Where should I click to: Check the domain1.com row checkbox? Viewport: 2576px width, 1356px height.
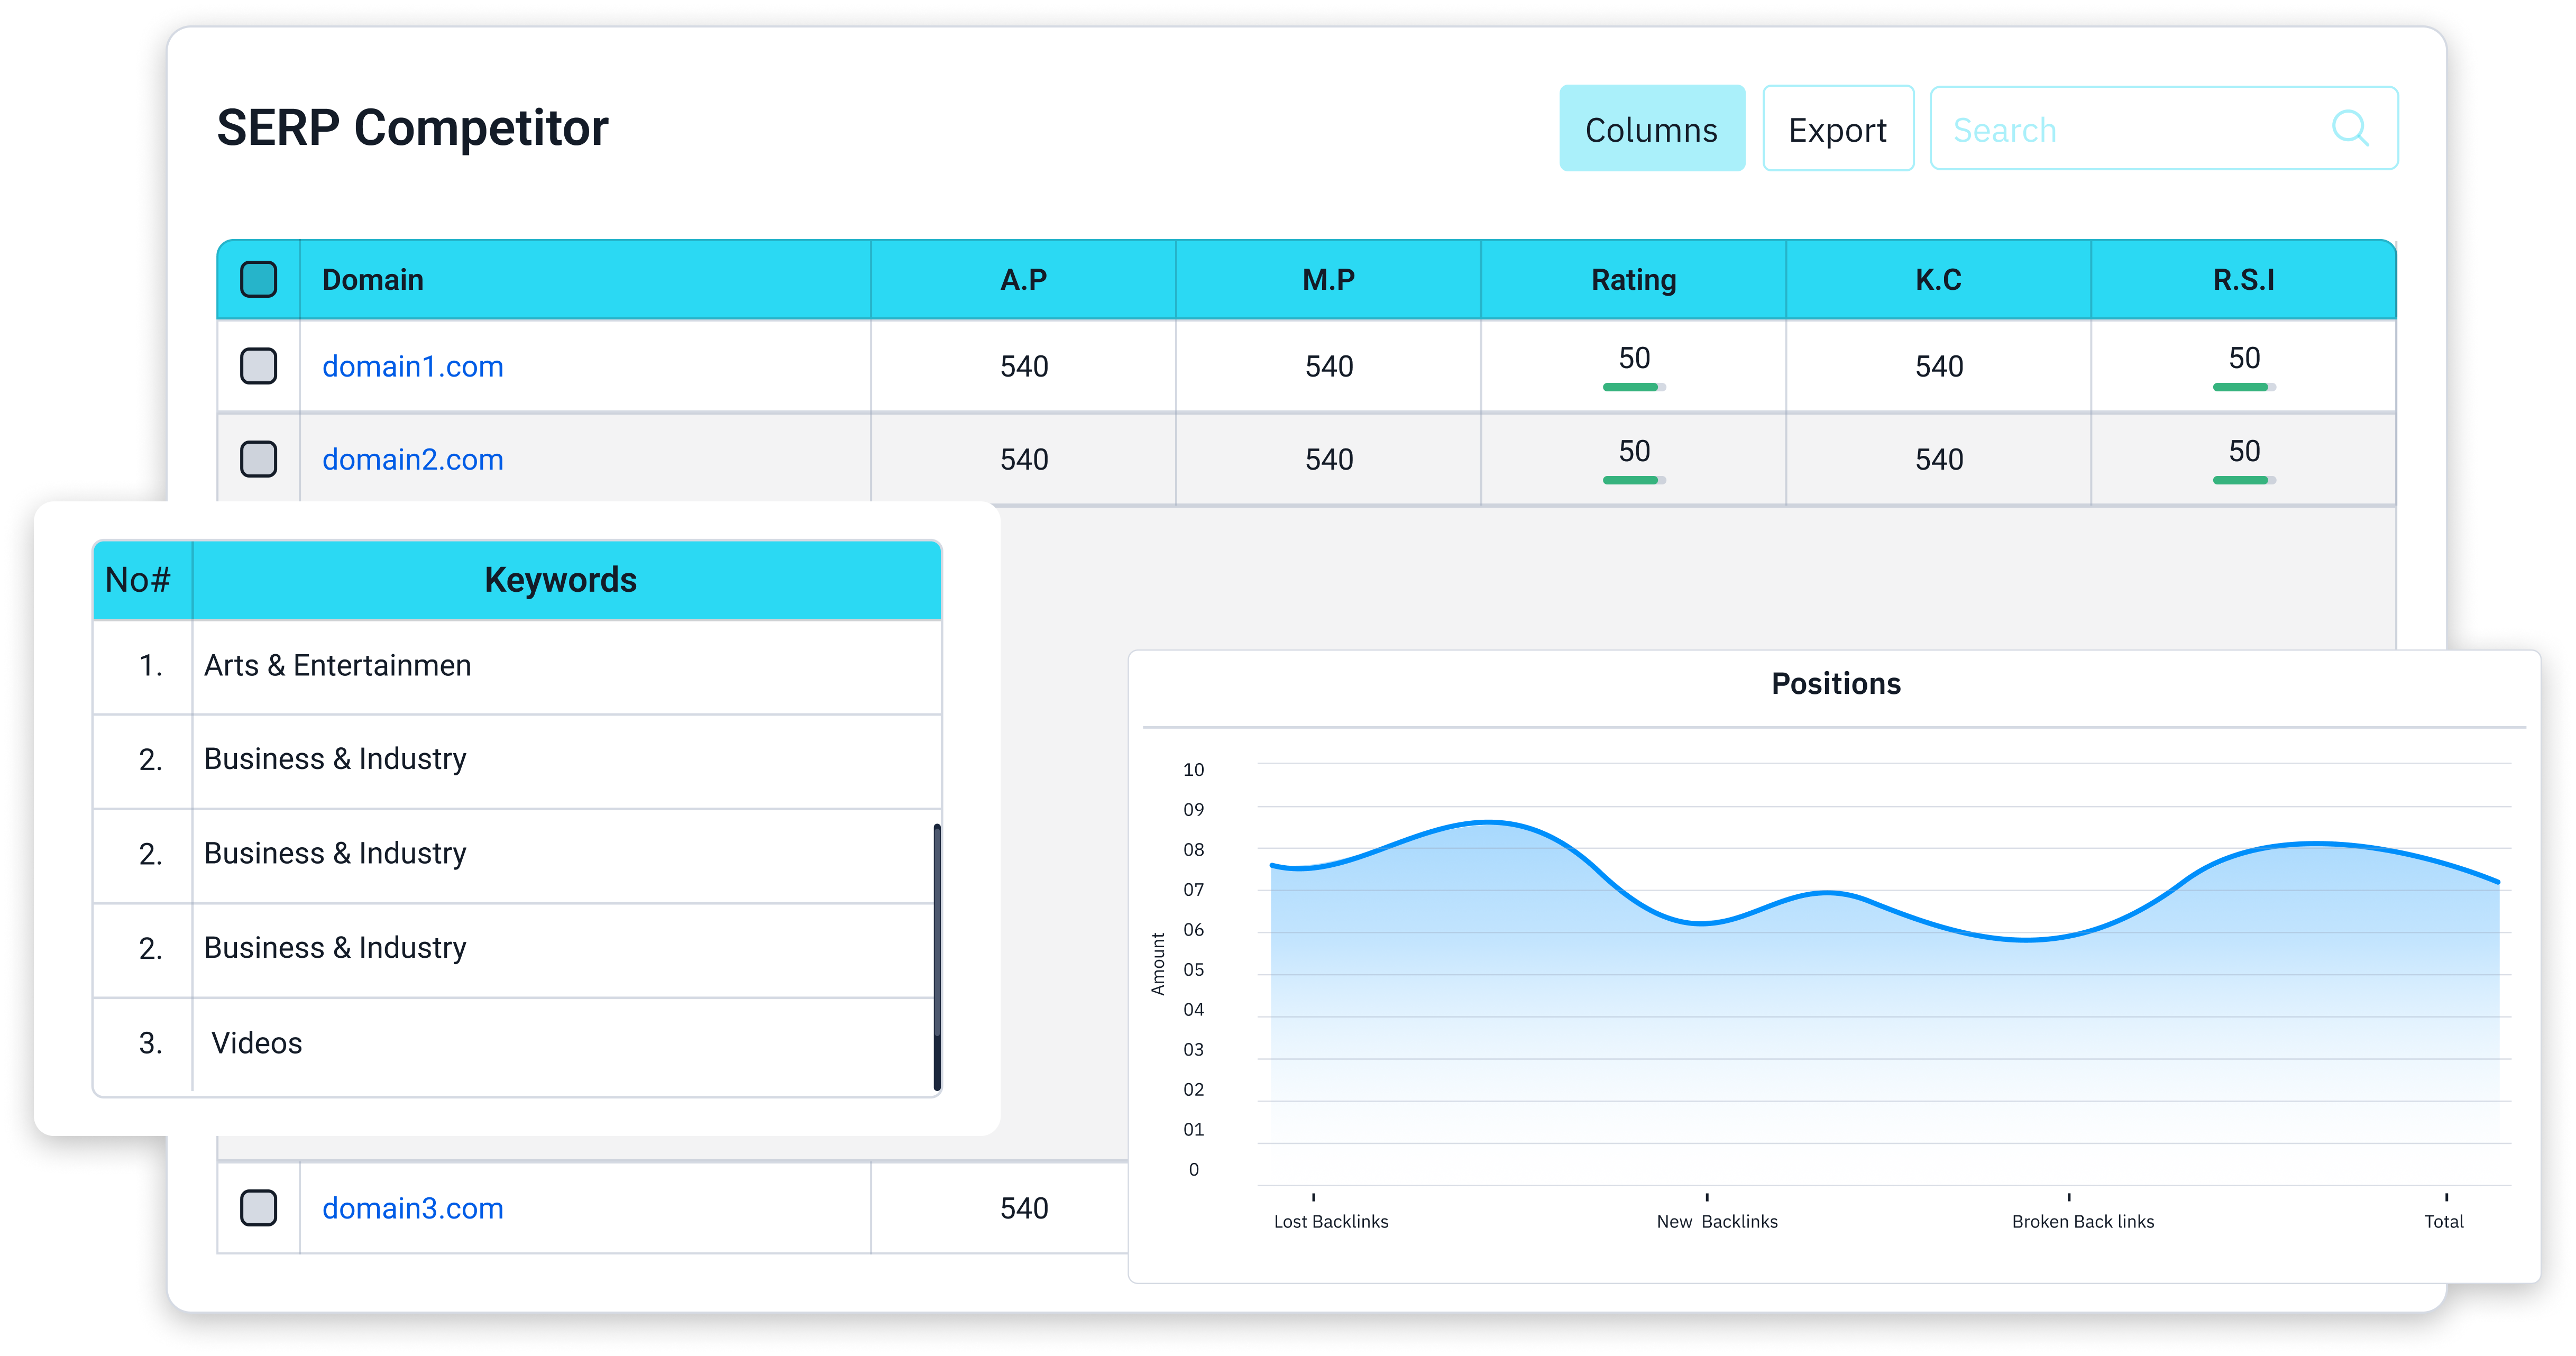coord(259,366)
